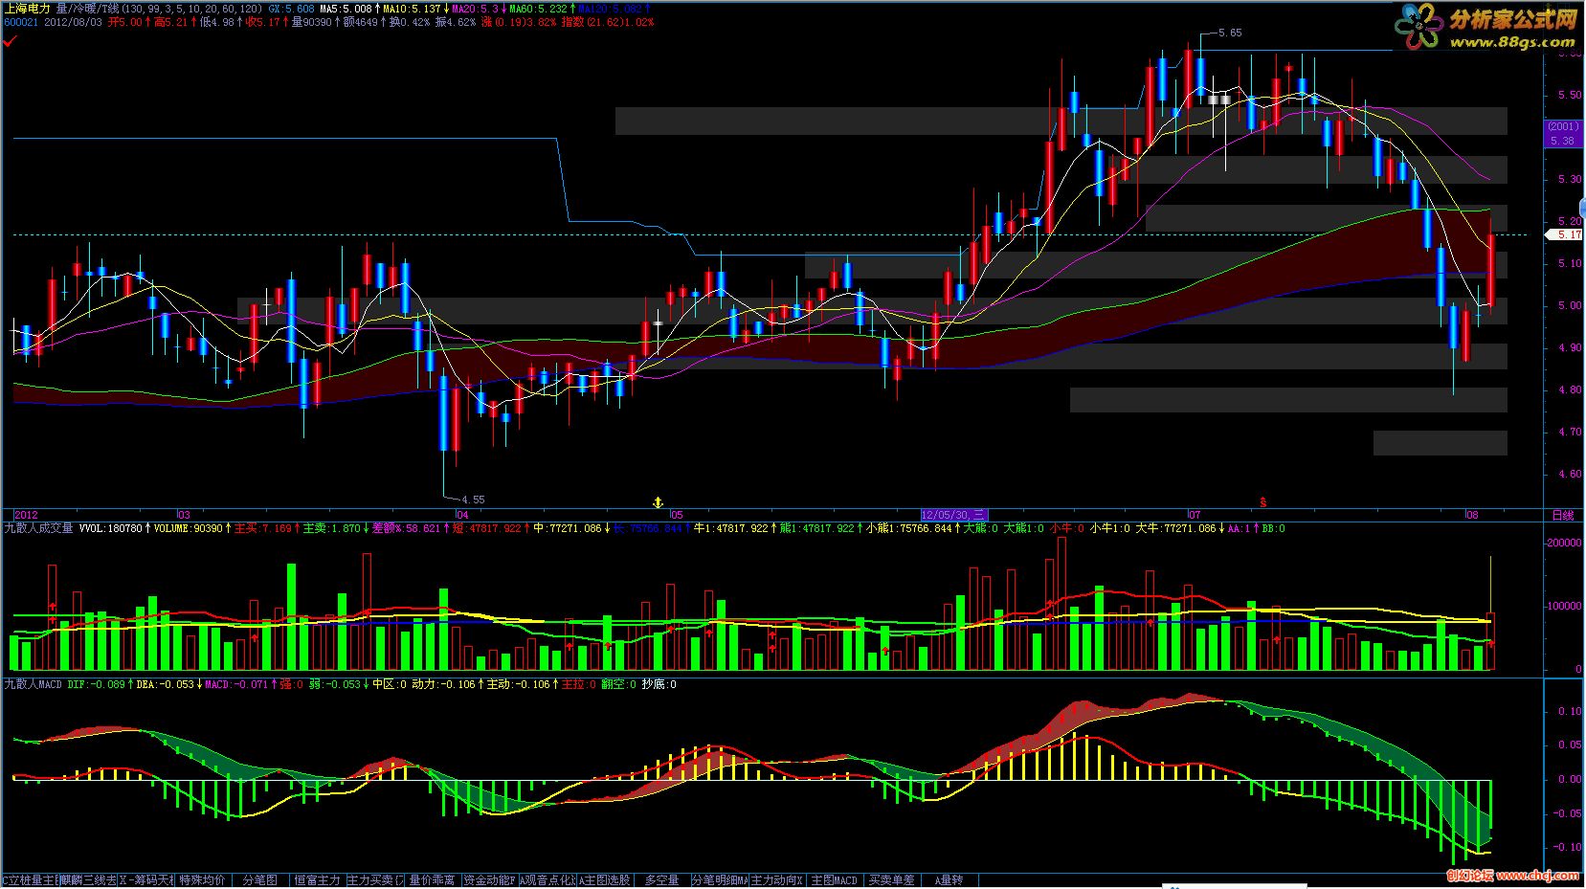Click the 2012 label on the date axis
The image size is (1586, 889).
26,515
